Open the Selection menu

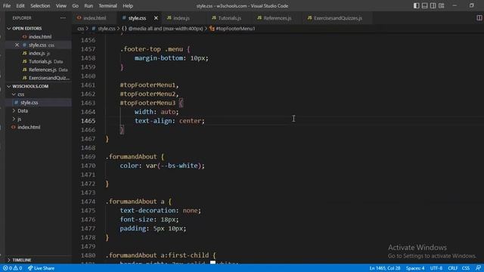pos(40,5)
